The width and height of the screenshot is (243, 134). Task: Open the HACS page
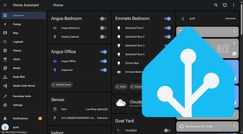pyautogui.click(x=23, y=59)
